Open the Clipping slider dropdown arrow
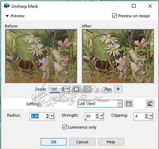Image resolution: width=159 pixels, height=149 pixels. 151,116
